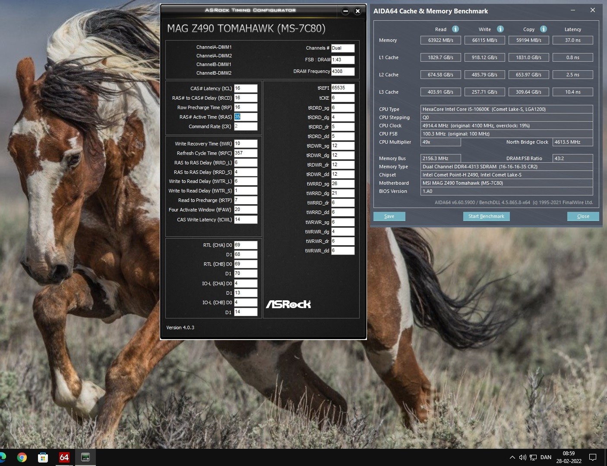Click the tCKE value field
The width and height of the screenshot is (607, 466).
[343, 98]
